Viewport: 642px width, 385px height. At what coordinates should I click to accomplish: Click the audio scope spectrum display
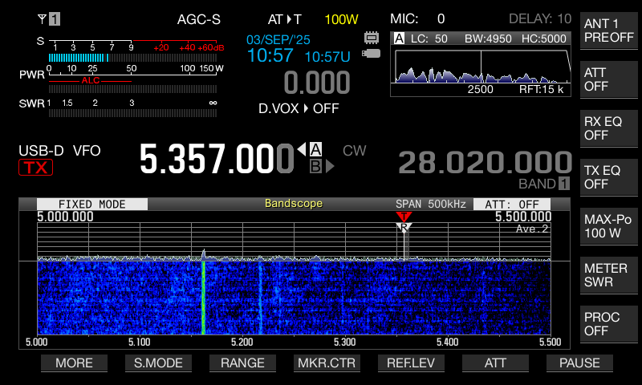click(x=482, y=67)
